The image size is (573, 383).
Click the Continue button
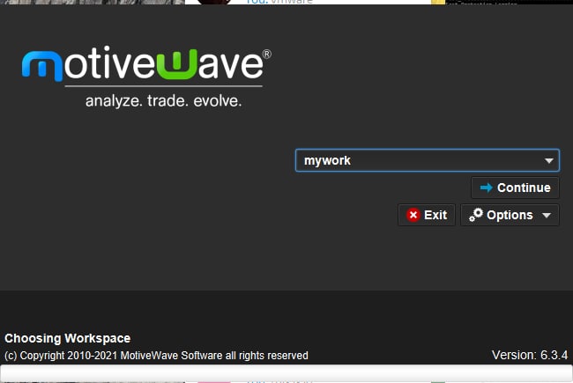515,188
